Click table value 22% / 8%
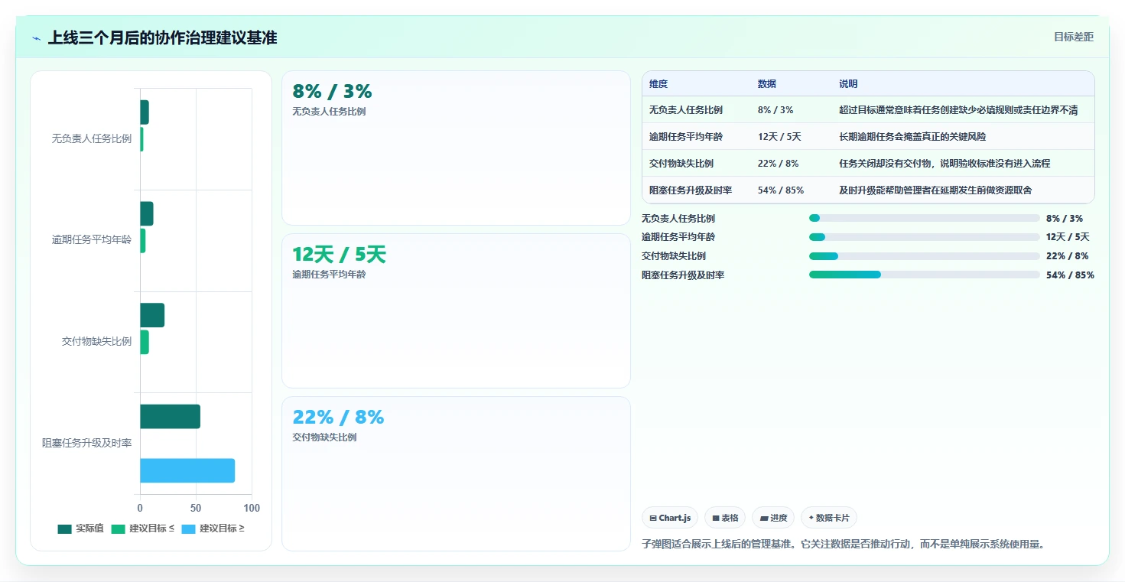The image size is (1125, 582). tap(779, 163)
